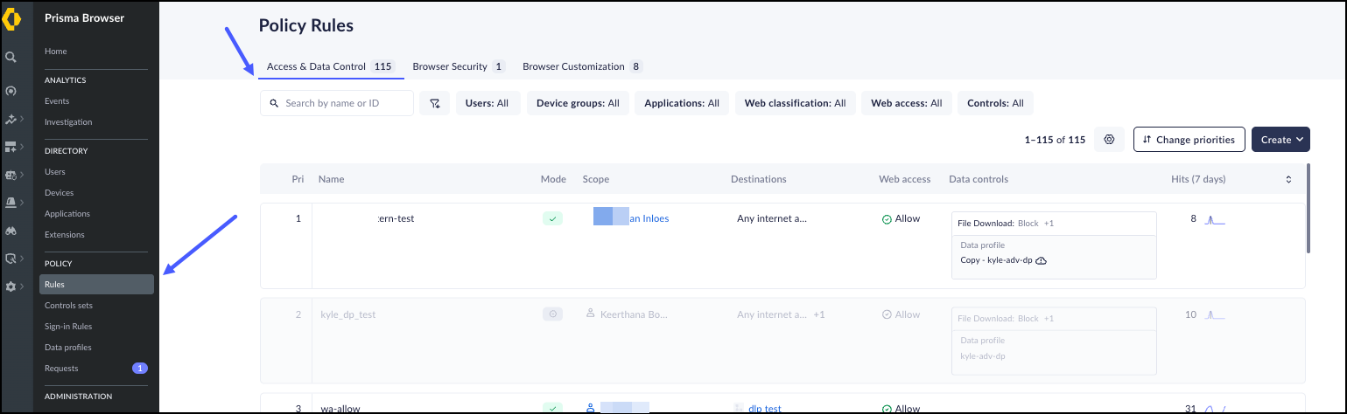1347x414 pixels.
Task: Open the globe-shield rail icon
Action: tap(11, 175)
